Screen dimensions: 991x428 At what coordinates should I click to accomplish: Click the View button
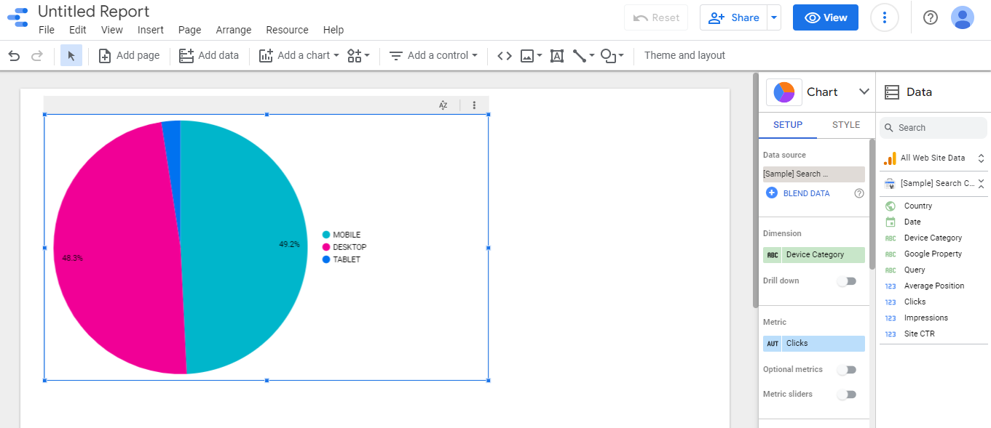[x=826, y=17]
